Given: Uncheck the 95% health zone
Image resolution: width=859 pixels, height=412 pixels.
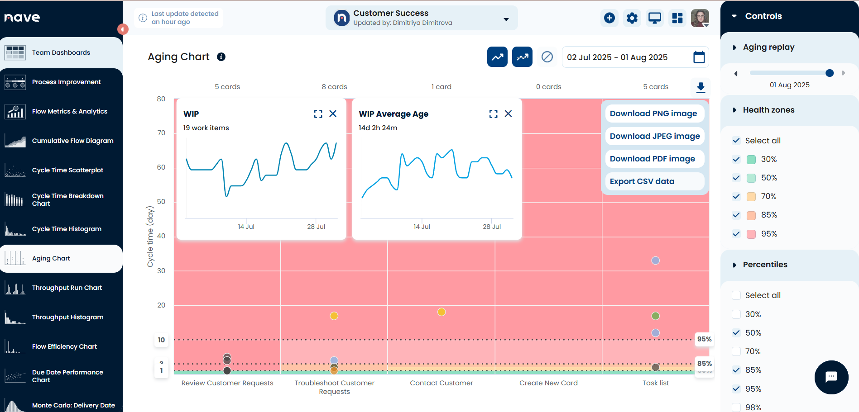Looking at the screenshot, I should tap(736, 234).
